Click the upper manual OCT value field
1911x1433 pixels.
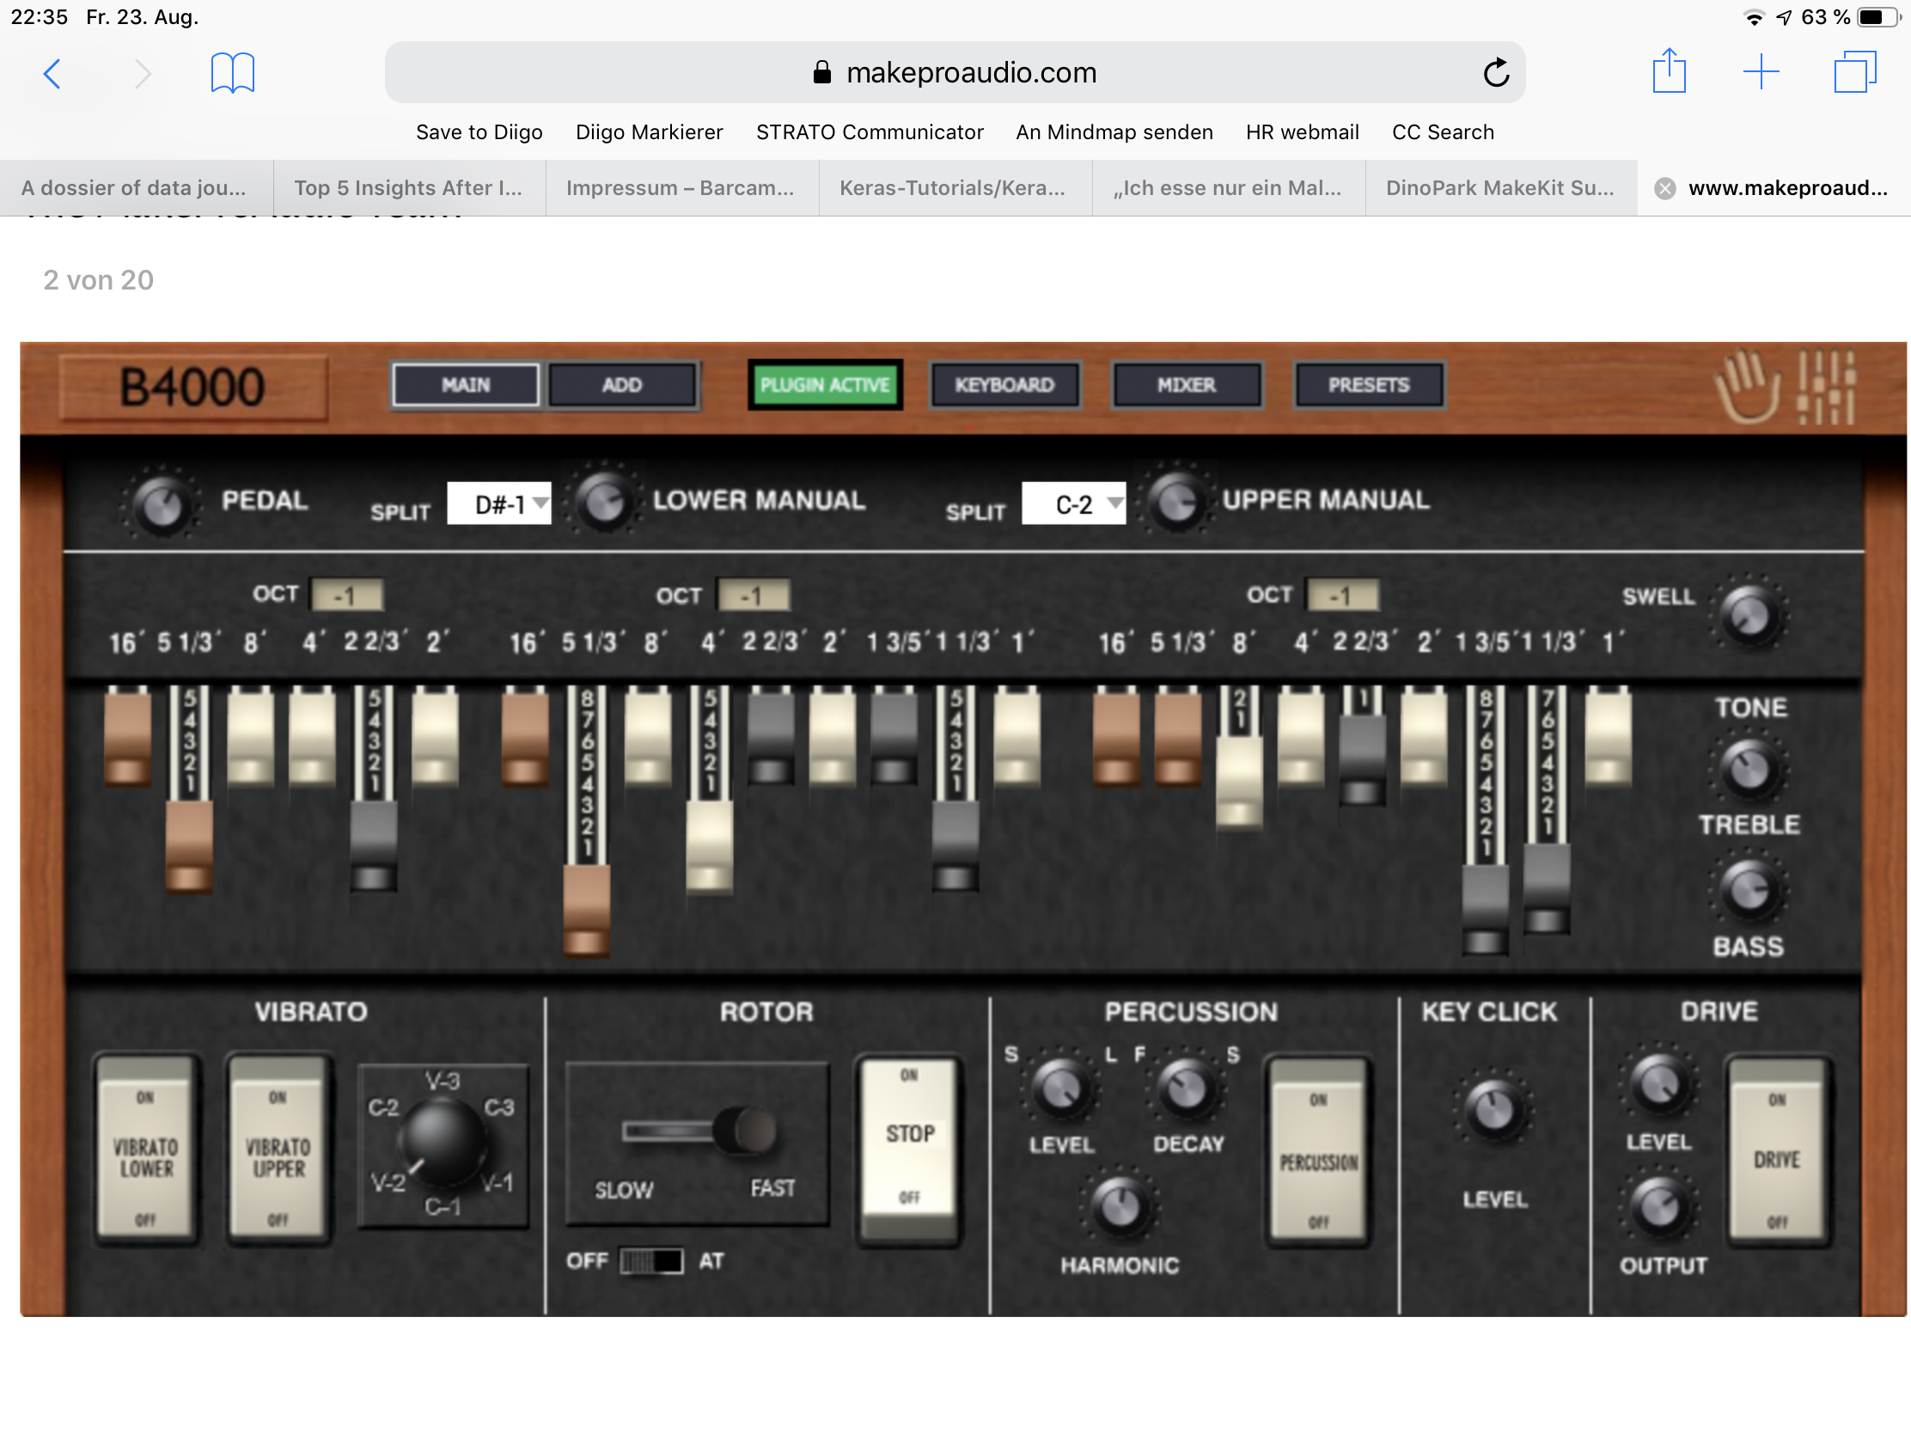point(1342,595)
